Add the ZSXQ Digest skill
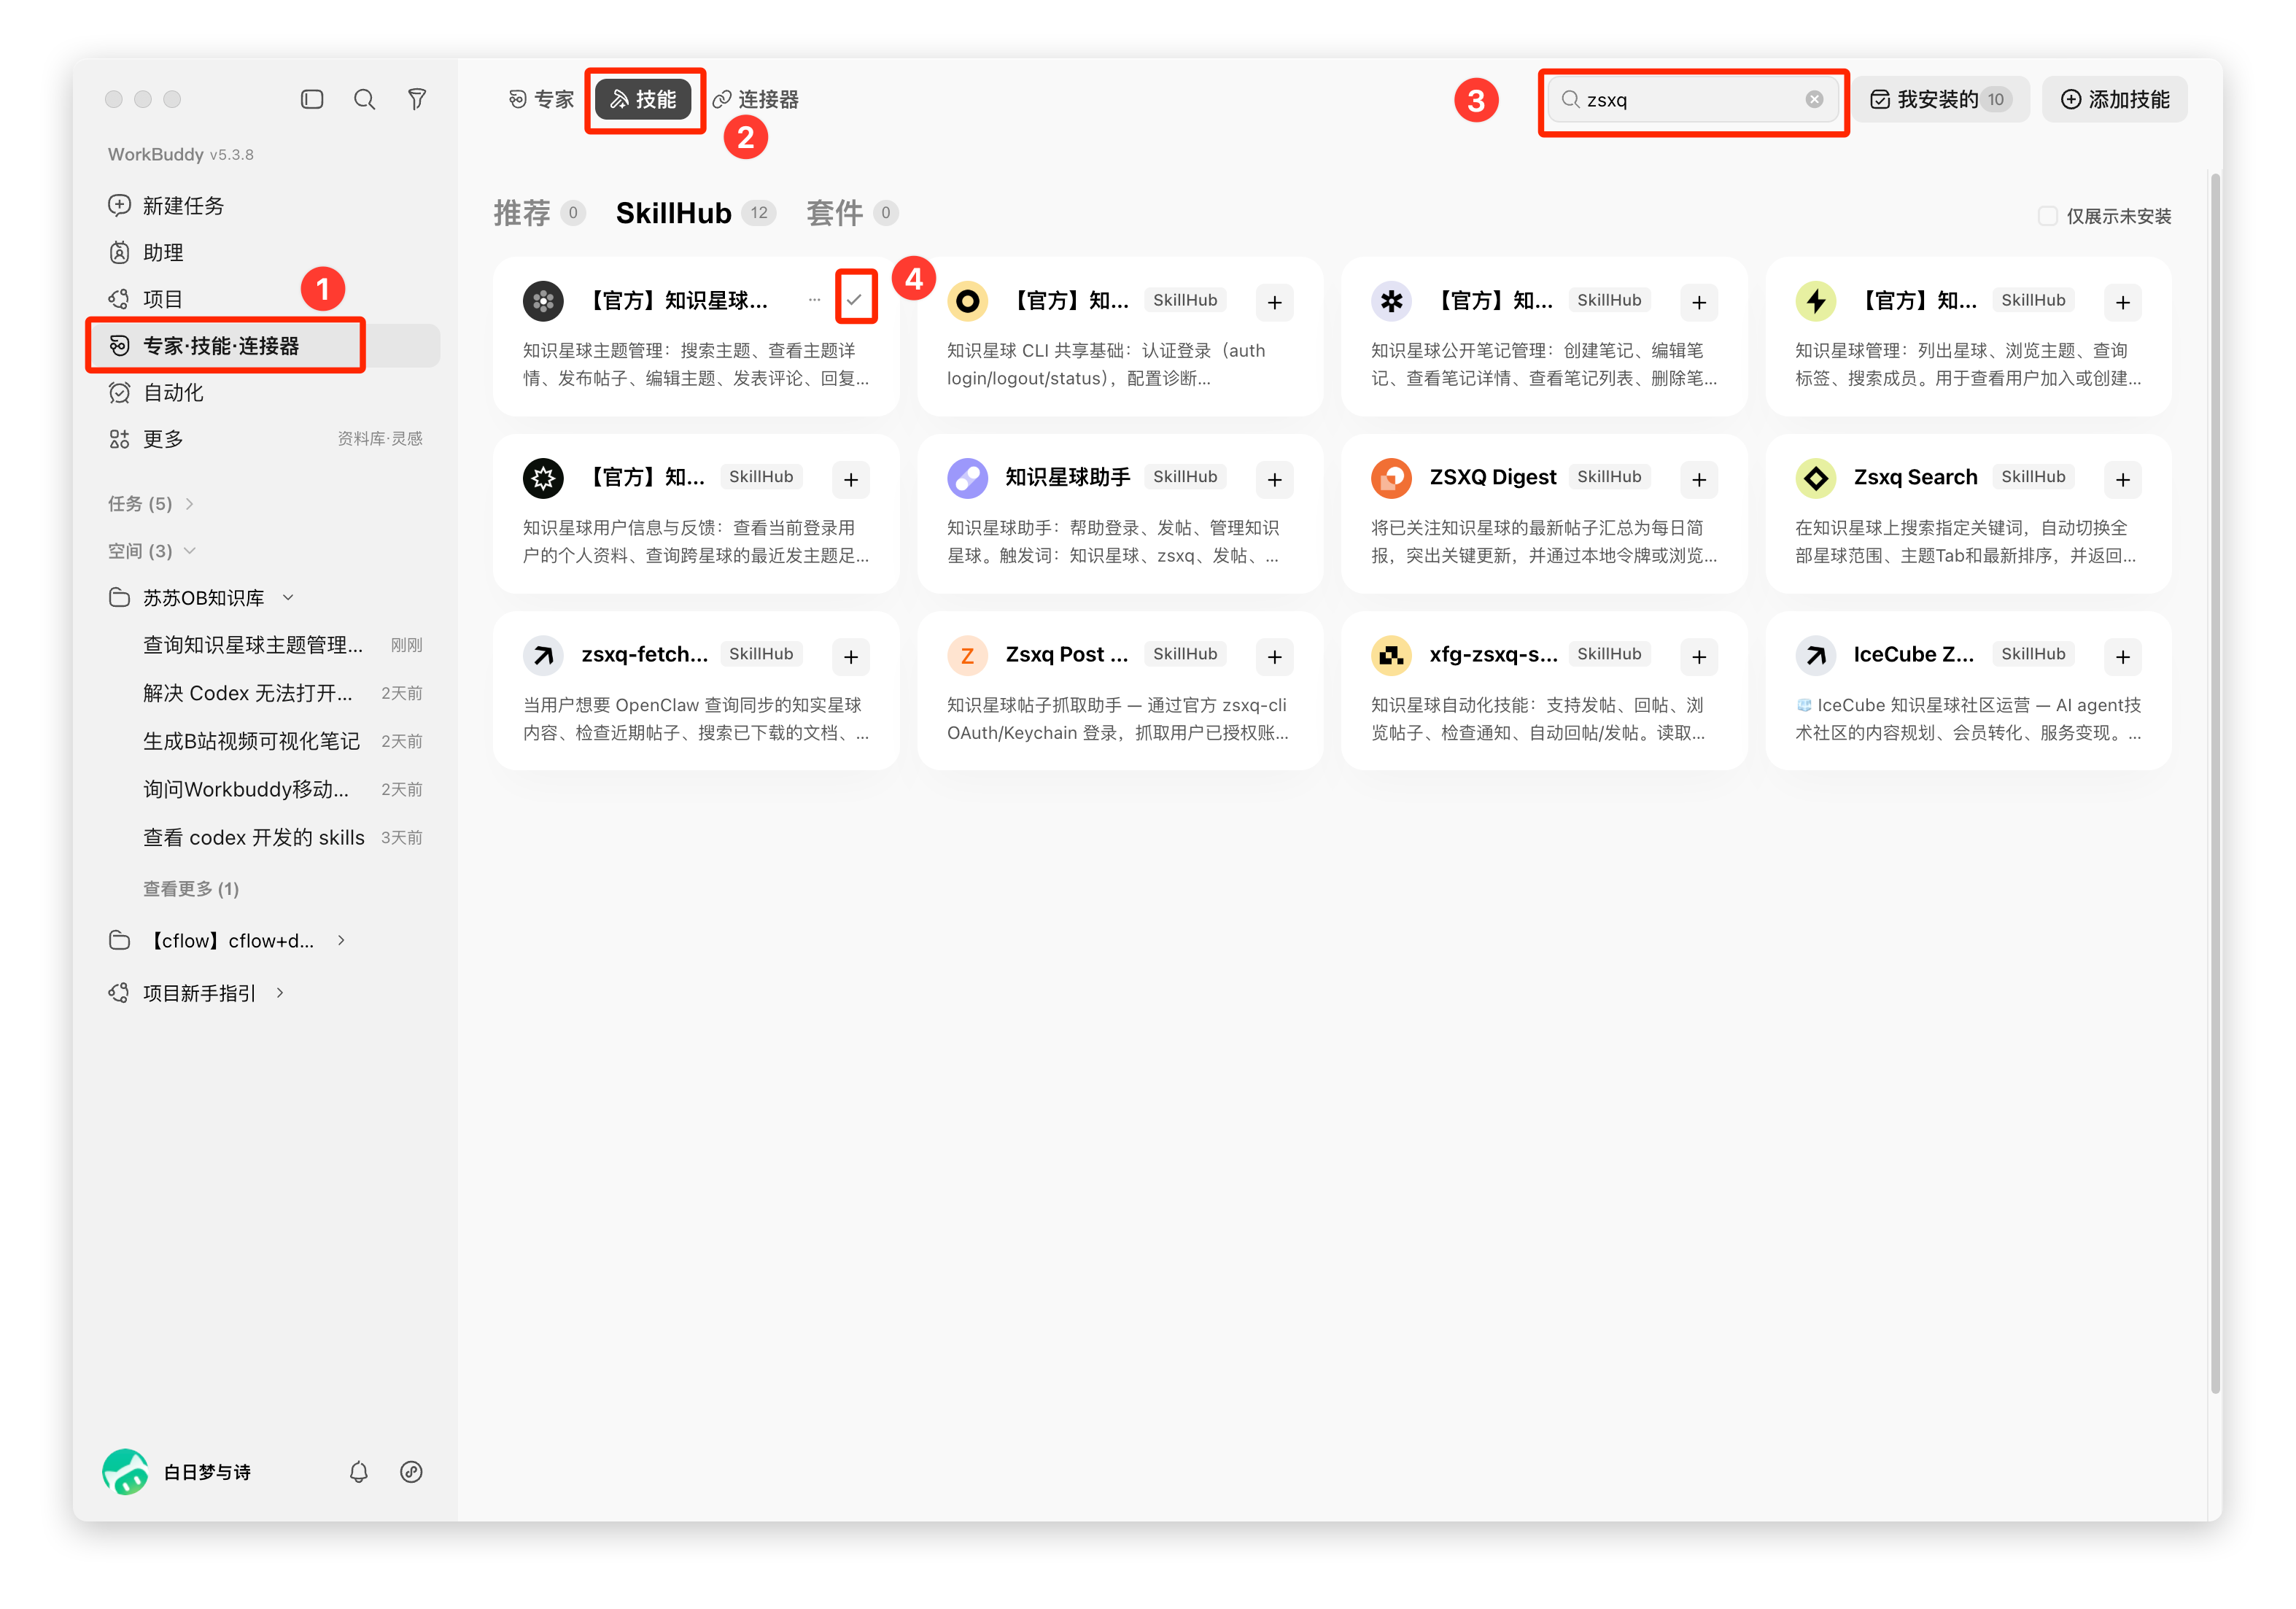2296x1609 pixels. [x=1699, y=480]
